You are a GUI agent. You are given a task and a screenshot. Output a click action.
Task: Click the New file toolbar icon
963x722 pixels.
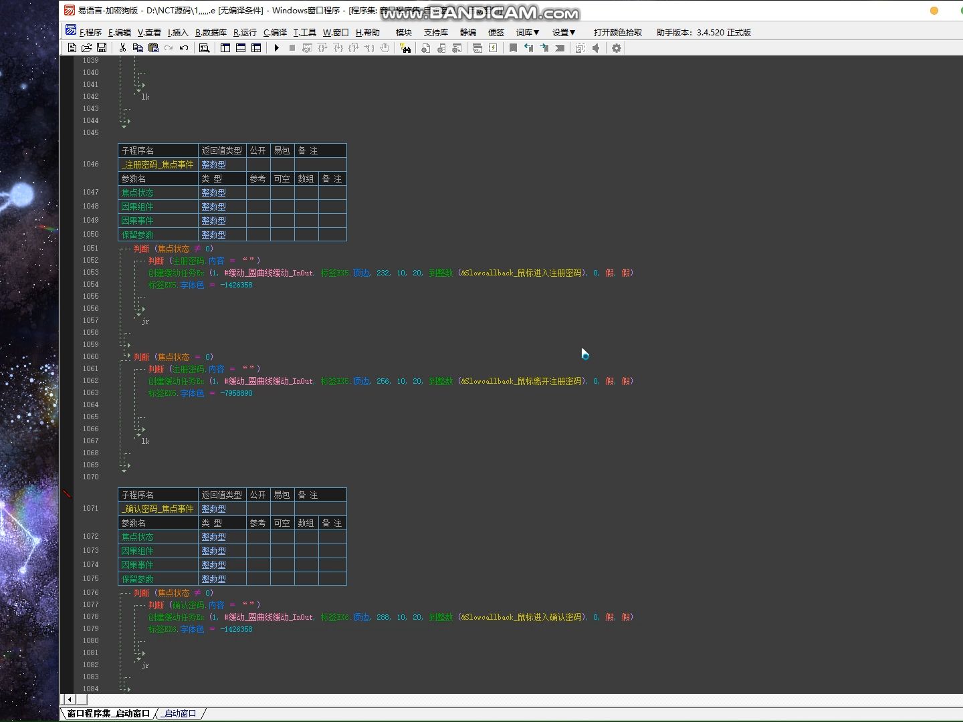coord(72,48)
